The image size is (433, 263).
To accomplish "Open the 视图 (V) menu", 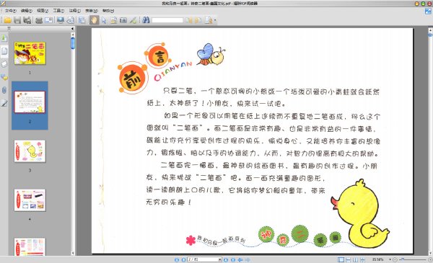I will (x=43, y=11).
